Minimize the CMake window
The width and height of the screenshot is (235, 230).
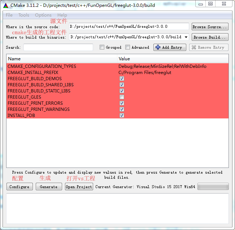[201, 4]
